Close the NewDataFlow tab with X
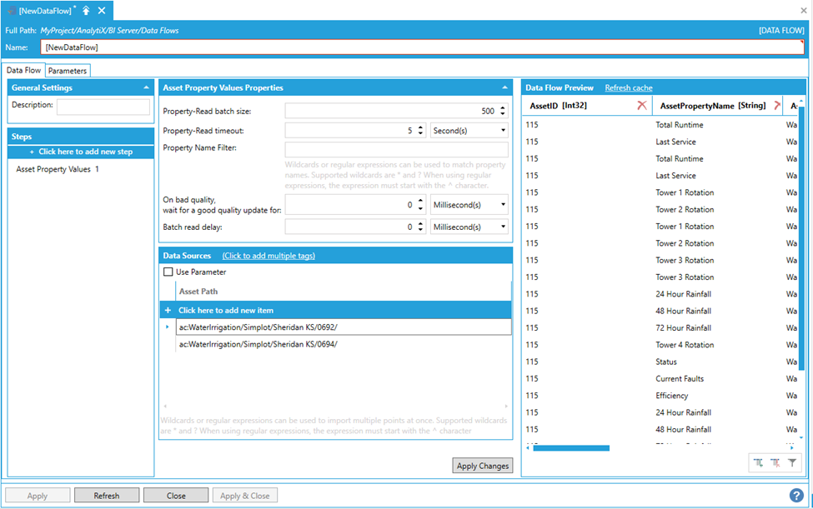The height and width of the screenshot is (509, 813). (102, 10)
